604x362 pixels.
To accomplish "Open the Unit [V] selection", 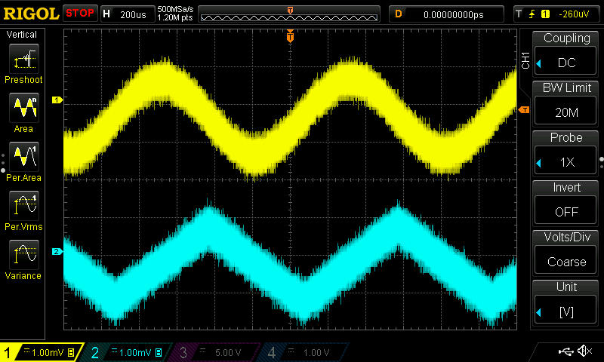I will click(x=566, y=302).
